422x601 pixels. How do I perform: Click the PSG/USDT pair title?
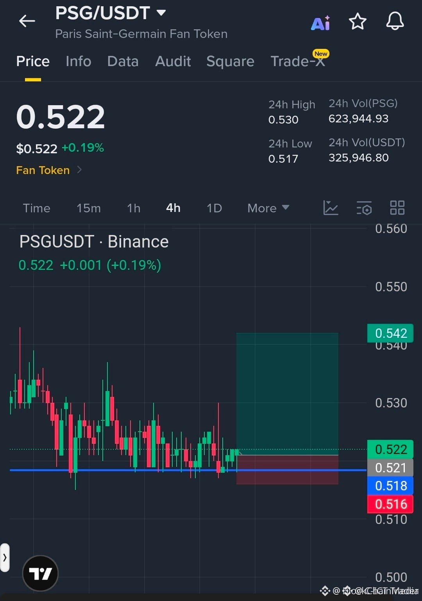pyautogui.click(x=103, y=13)
